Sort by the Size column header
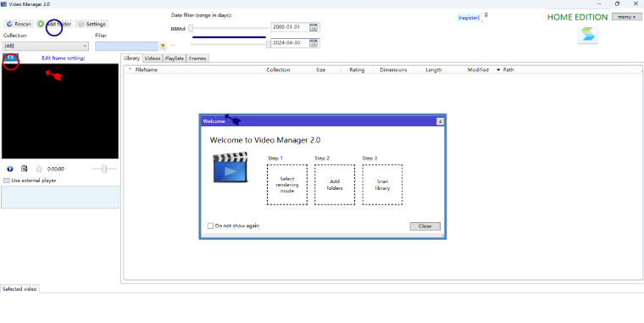This screenshot has width=644, height=323. 321,70
